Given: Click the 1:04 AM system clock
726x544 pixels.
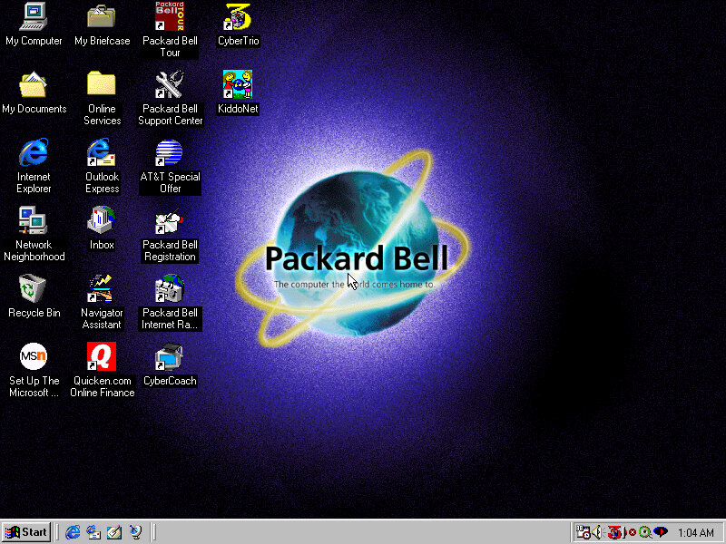Looking at the screenshot, I should click(x=696, y=532).
